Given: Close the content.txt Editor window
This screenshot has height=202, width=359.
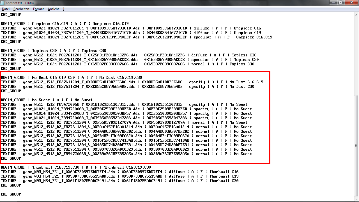Looking at the screenshot, I should point(351,3).
